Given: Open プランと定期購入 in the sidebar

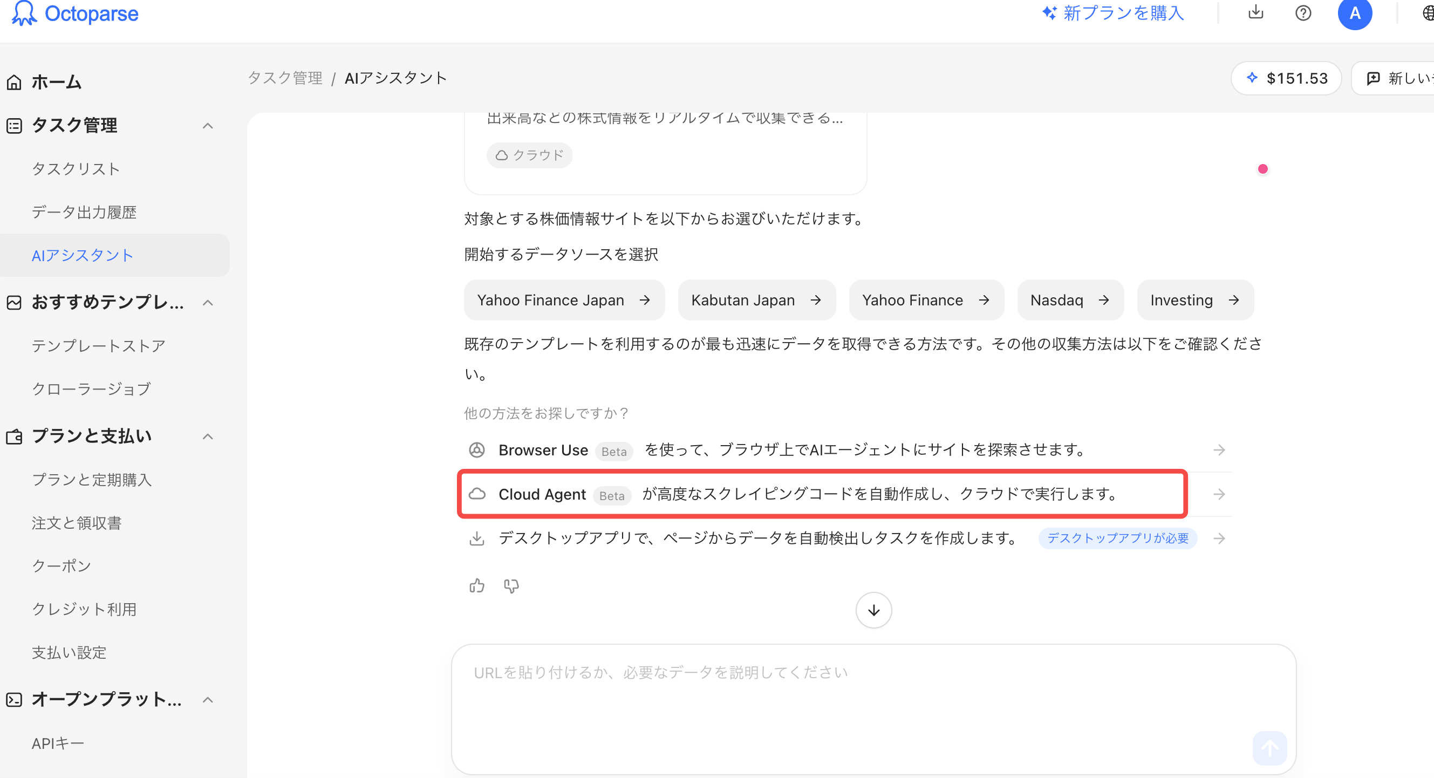Looking at the screenshot, I should [x=91, y=480].
